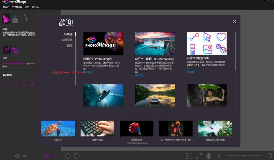Toggle the crop layer icon
The width and height of the screenshot is (274, 160).
[15, 83]
